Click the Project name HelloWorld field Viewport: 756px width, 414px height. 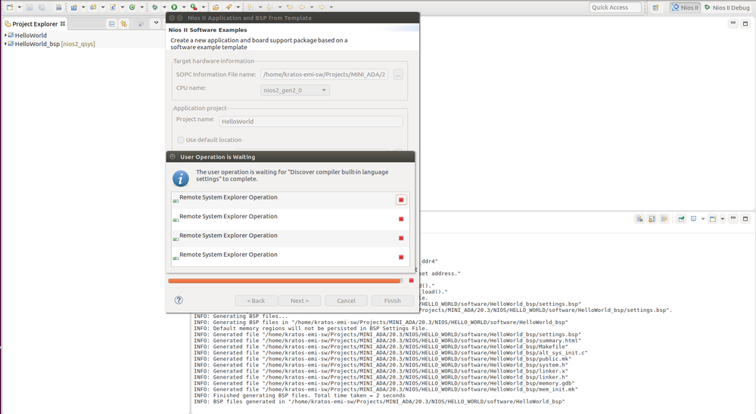click(x=311, y=122)
